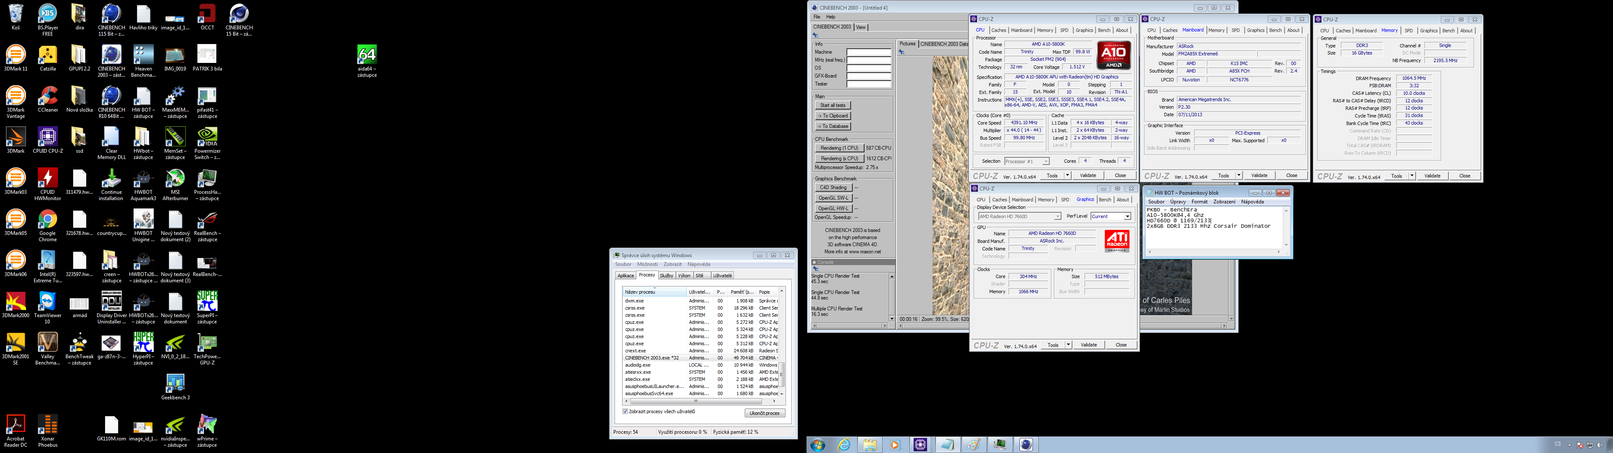Viewport: 1613px width, 453px height.
Task: Open the File menu in CINEBENCH 2003
Action: pyautogui.click(x=817, y=17)
